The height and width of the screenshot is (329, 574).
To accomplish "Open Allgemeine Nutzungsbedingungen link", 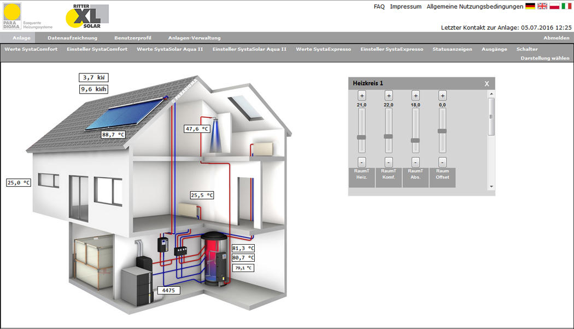I will pyautogui.click(x=475, y=7).
